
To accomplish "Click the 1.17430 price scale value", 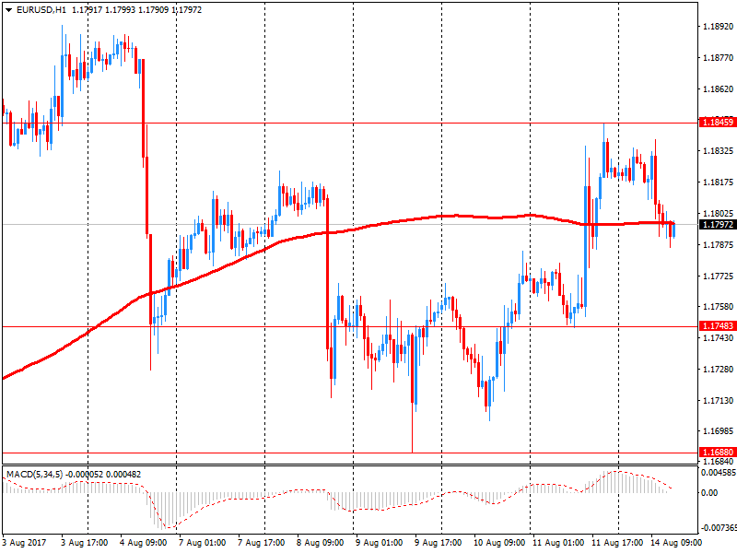I will tap(718, 337).
